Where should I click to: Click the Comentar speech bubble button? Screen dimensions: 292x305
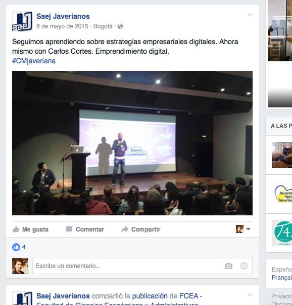point(85,230)
